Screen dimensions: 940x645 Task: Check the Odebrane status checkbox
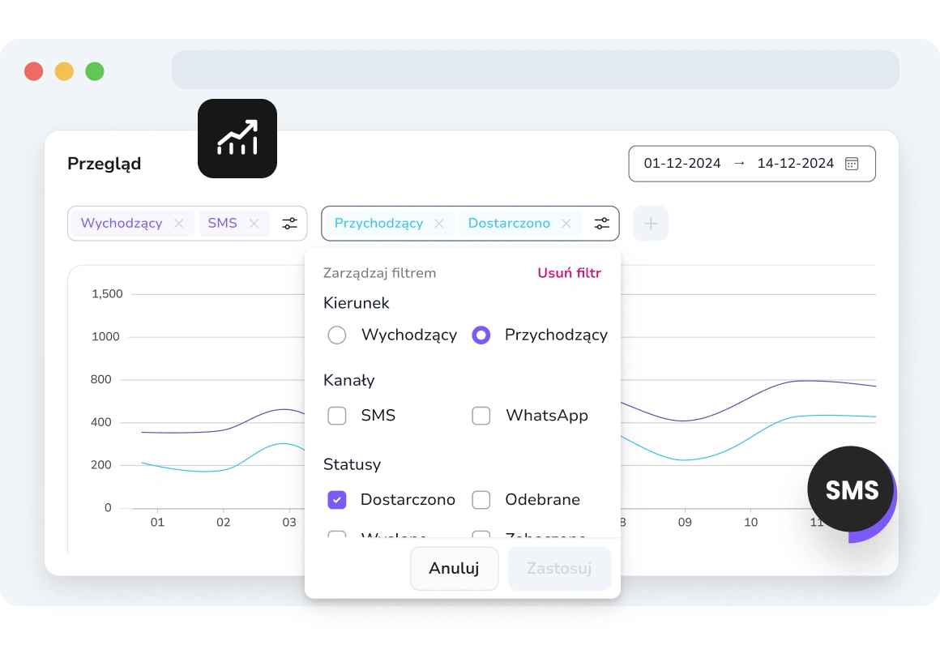(481, 500)
